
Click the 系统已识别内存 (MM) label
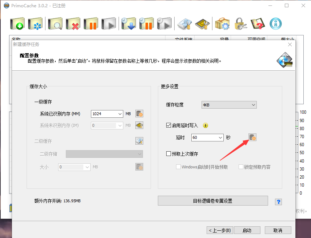(60, 114)
